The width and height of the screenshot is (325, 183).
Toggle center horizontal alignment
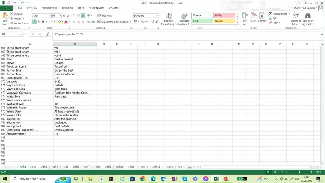click(x=78, y=22)
